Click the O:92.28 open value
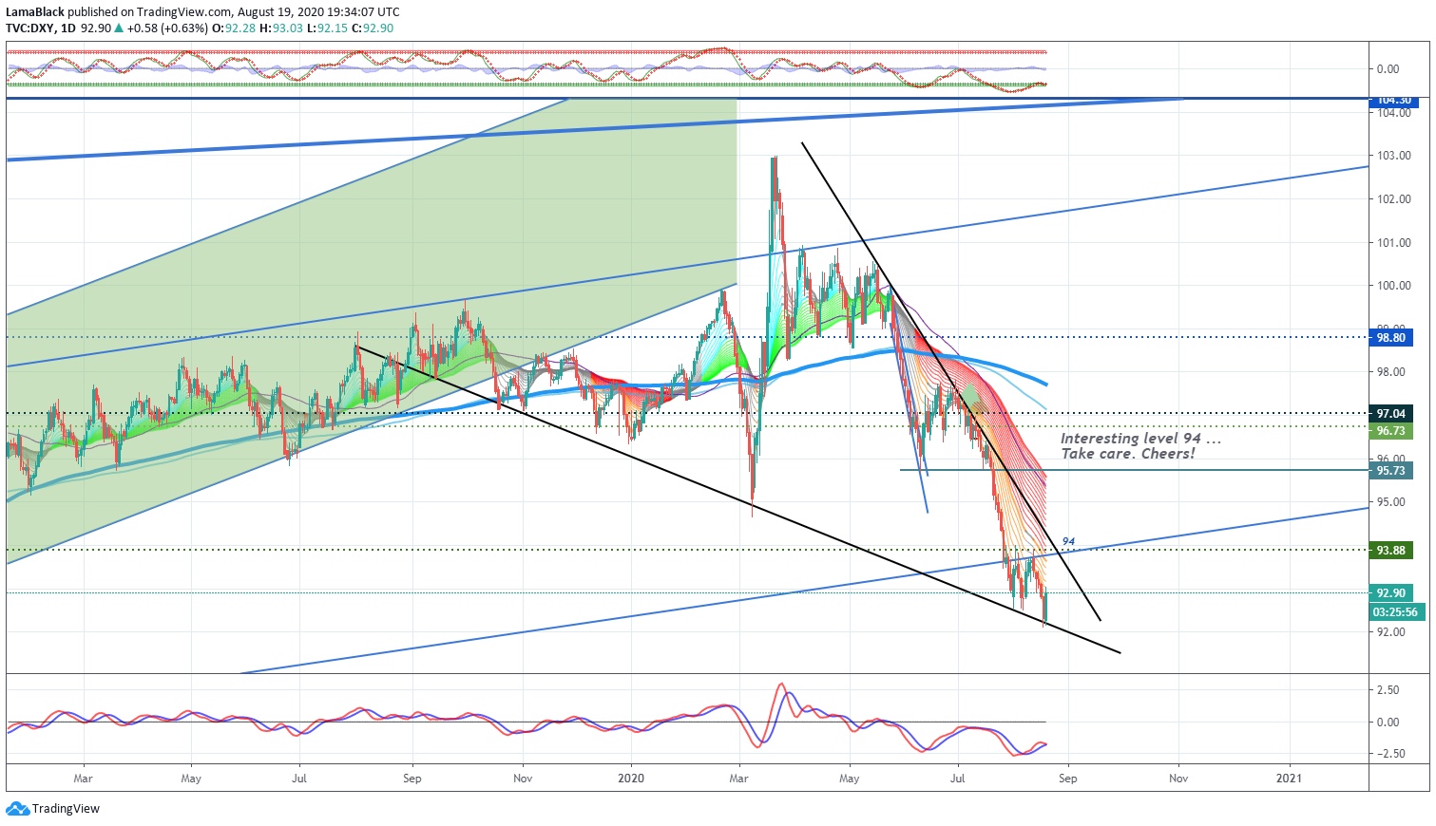This screenshot has width=1436, height=826. (233, 28)
